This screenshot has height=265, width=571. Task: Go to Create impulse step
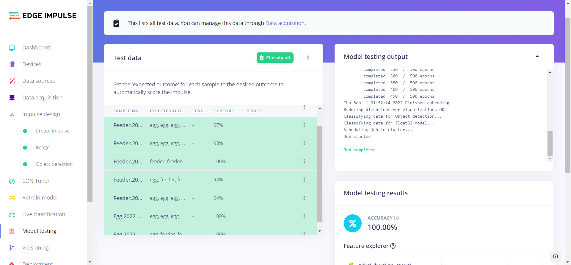point(52,131)
